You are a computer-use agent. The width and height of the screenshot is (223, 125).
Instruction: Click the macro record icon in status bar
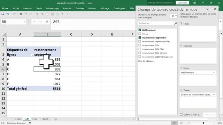(30, 123)
